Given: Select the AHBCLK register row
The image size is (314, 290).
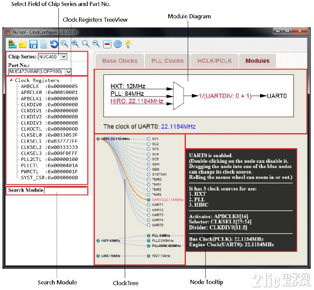Looking at the screenshot, I should (x=49, y=86).
